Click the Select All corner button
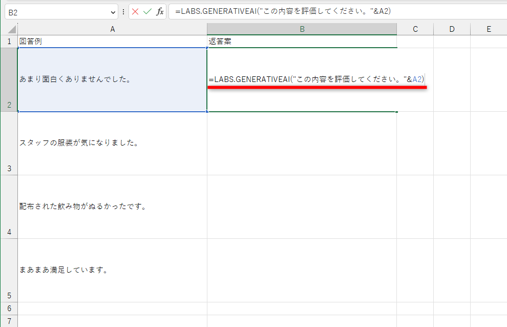The height and width of the screenshot is (327, 507). 9,29
